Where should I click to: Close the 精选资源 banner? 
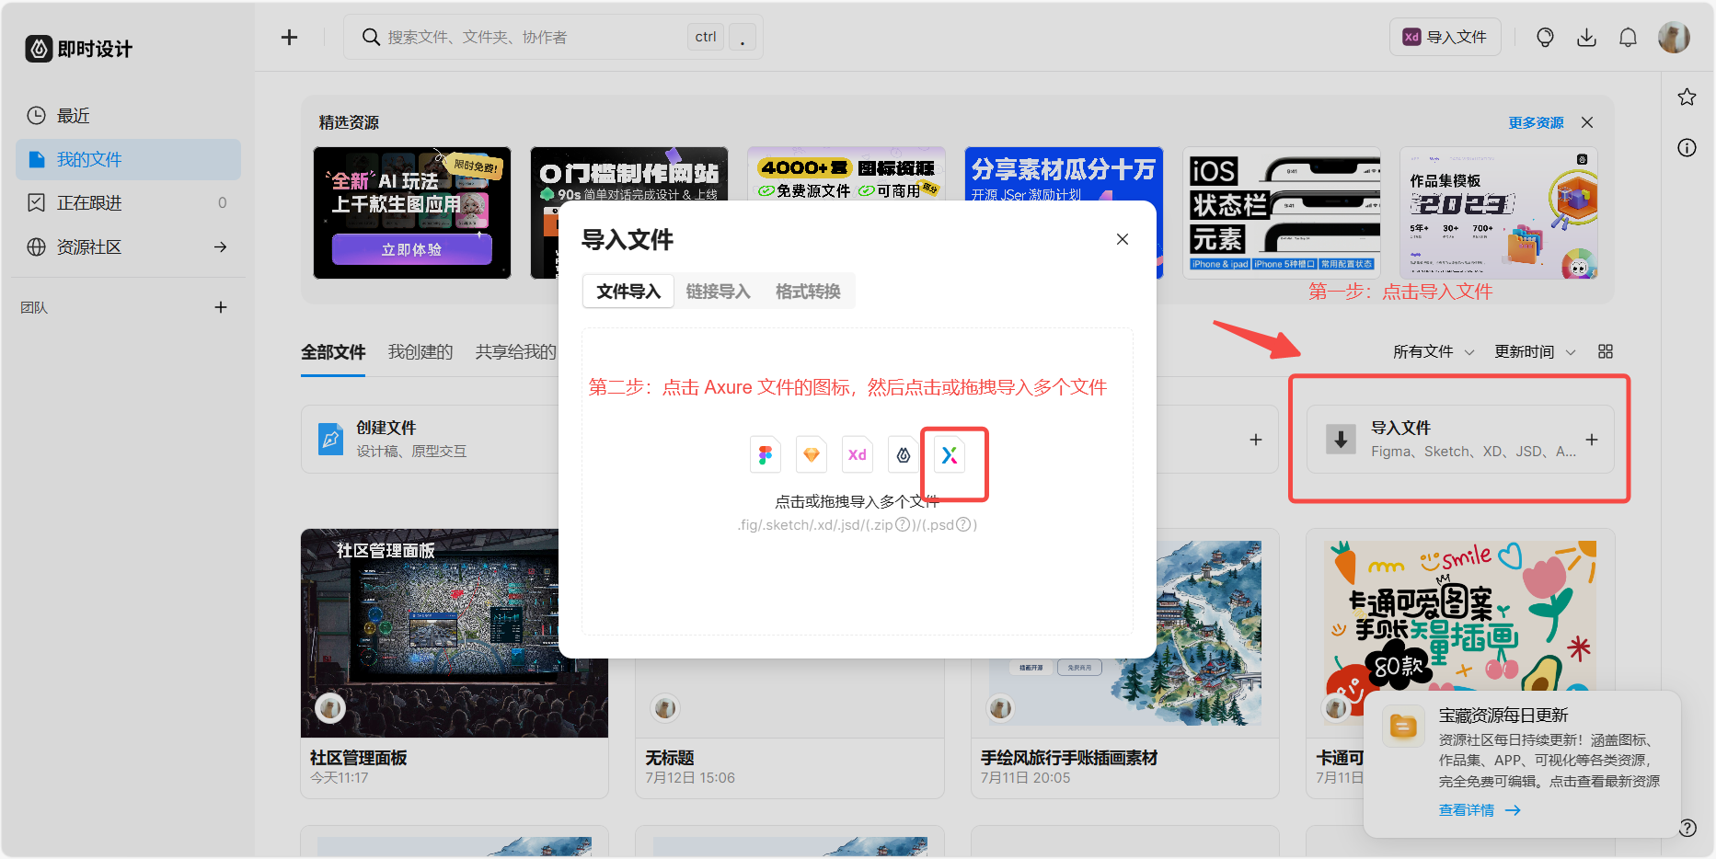1587,122
